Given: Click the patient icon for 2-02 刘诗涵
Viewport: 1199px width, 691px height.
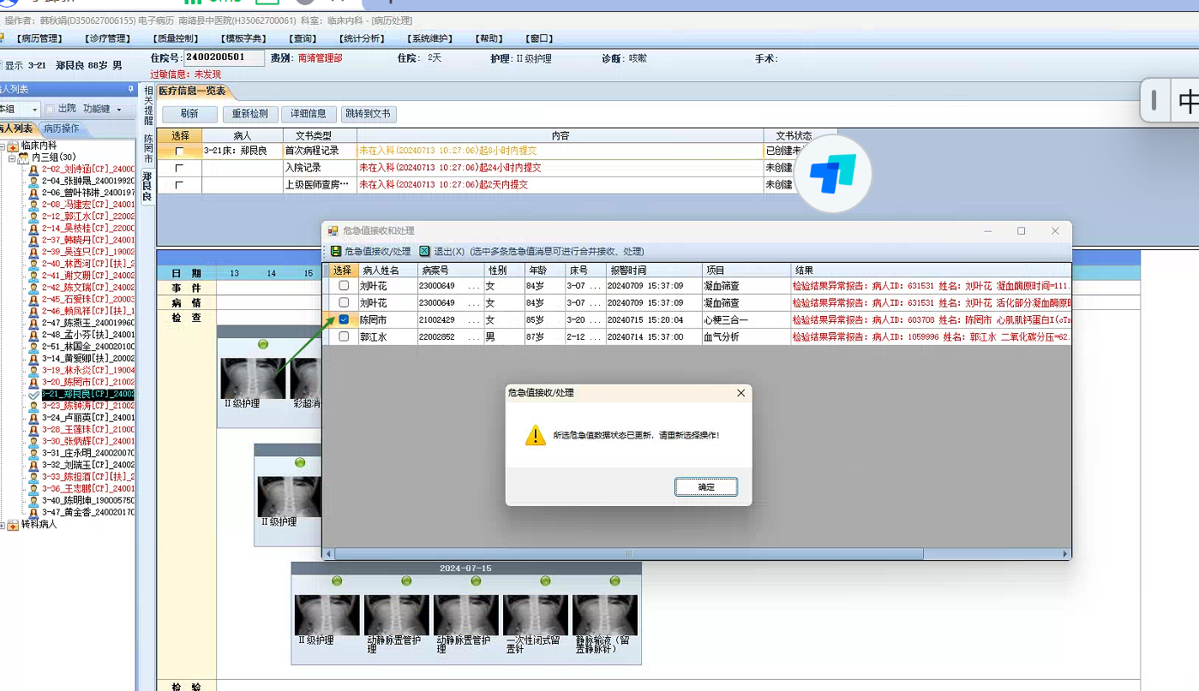Looking at the screenshot, I should coord(34,170).
